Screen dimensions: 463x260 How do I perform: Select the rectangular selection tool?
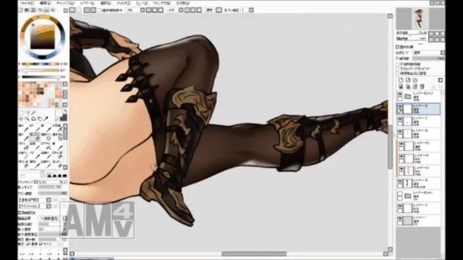coord(21,113)
